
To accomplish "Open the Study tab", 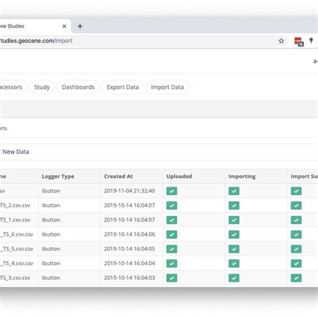I will point(42,87).
